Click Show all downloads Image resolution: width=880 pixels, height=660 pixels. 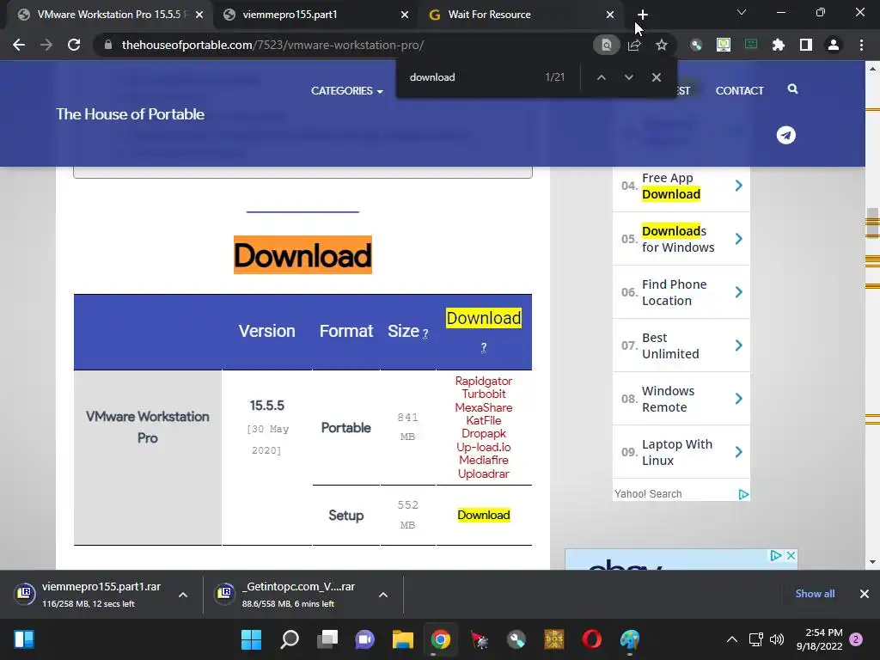pos(815,594)
